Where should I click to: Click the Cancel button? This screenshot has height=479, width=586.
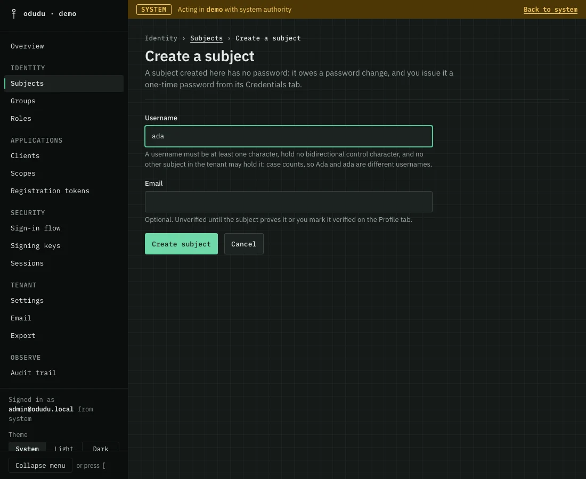pyautogui.click(x=243, y=244)
